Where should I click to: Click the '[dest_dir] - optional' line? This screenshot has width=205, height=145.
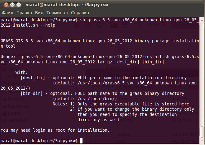click(x=104, y=78)
